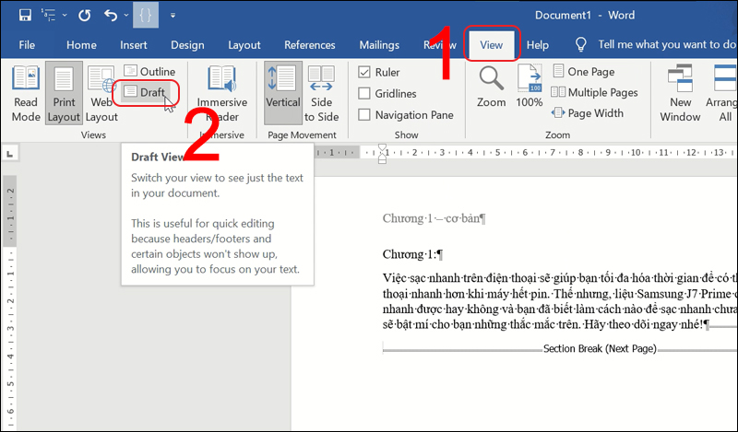This screenshot has height=432, width=738.
Task: Click the Draft view button
Action: [149, 91]
